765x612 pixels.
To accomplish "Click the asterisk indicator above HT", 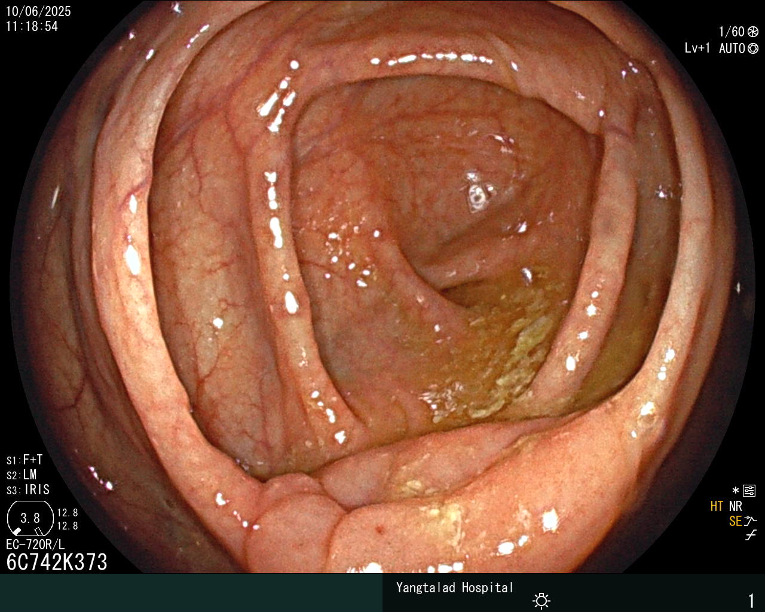I will [x=736, y=491].
